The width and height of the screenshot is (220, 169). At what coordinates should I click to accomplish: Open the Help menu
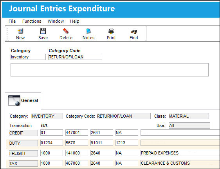coord(75,21)
